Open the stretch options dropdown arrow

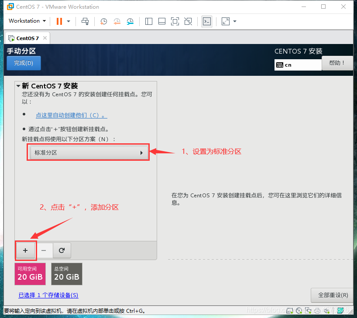[x=235, y=21]
